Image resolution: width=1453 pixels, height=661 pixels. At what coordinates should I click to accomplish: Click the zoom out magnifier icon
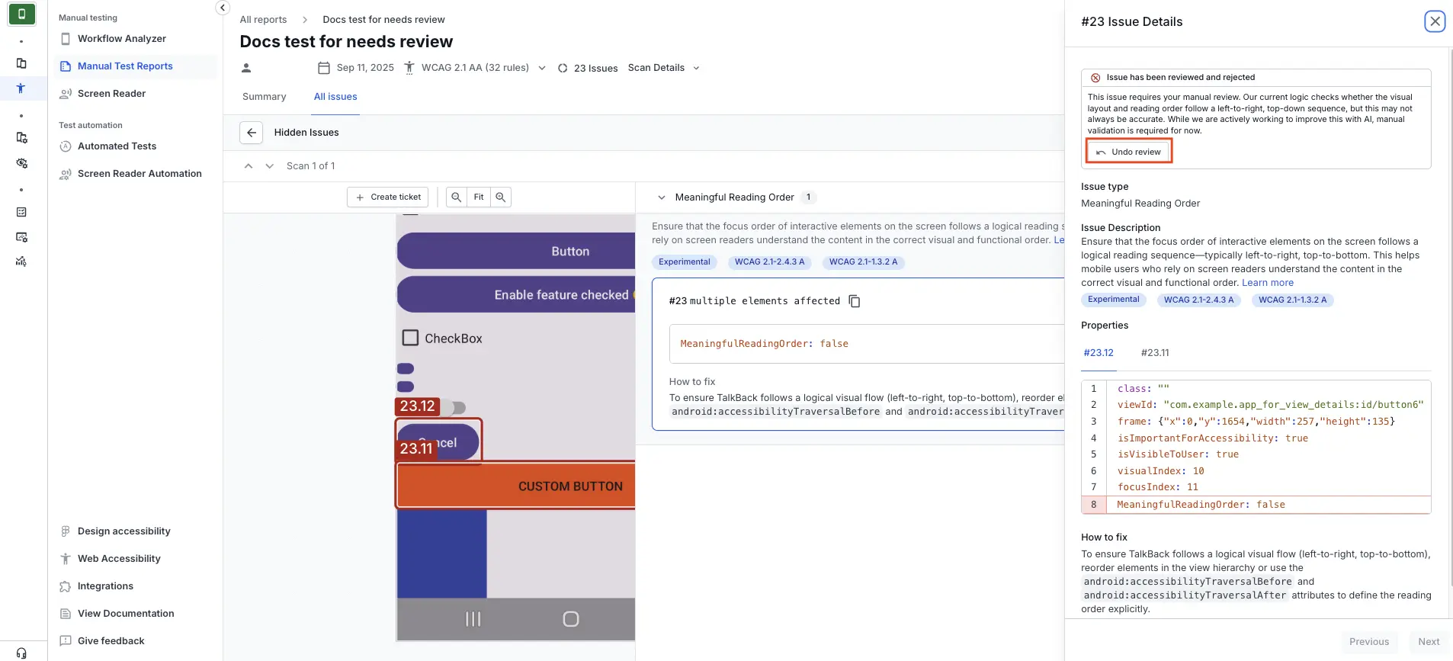456,197
